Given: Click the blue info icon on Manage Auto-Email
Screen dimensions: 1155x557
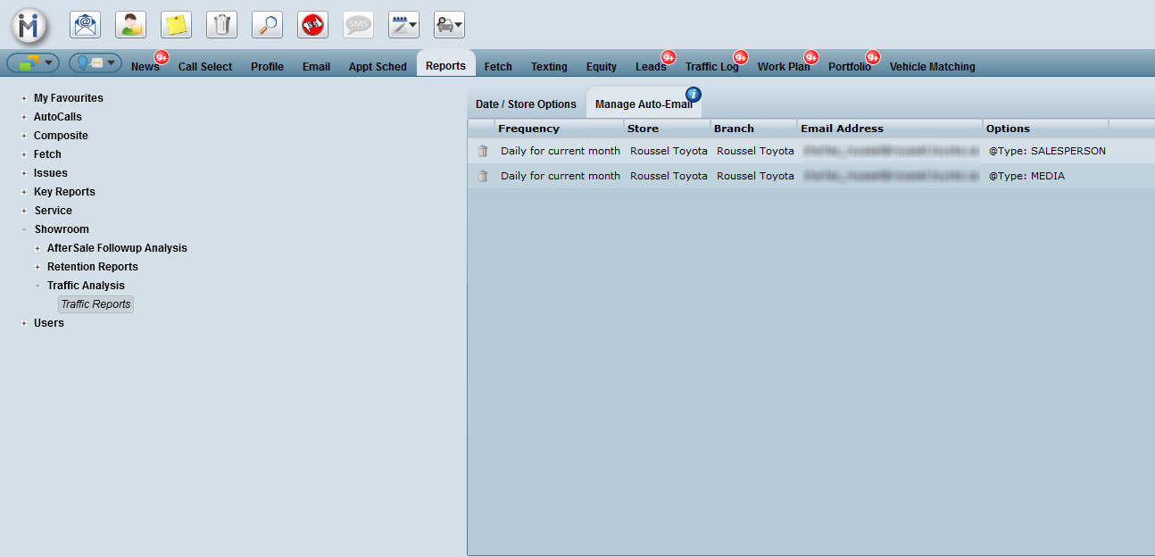Looking at the screenshot, I should pyautogui.click(x=693, y=95).
